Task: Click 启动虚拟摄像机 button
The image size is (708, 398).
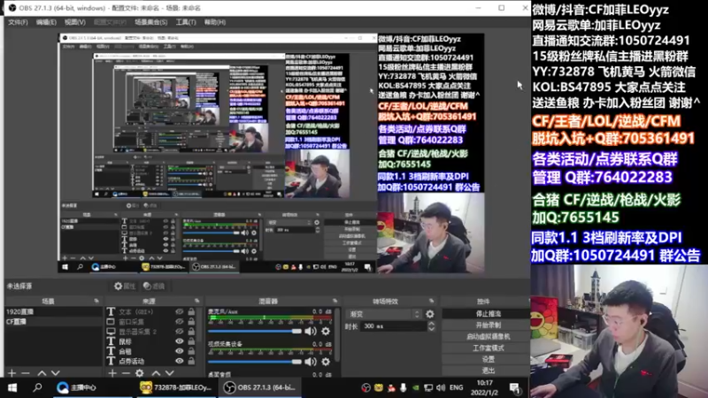Action: [x=488, y=337]
